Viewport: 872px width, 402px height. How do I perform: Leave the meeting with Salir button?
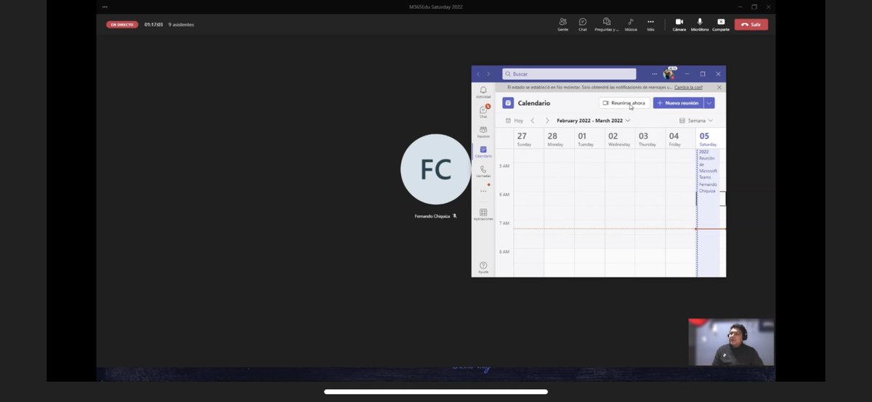(751, 24)
